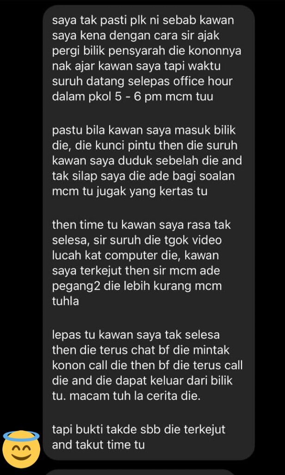Select the paragraph starting "pastu bila kawan saya"
Viewport: 285px width, 475px height.
point(147,161)
